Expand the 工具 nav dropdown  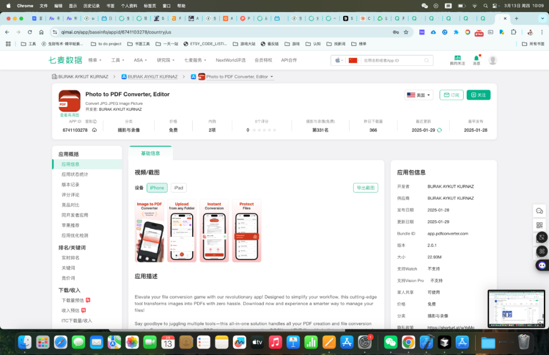coord(117,60)
